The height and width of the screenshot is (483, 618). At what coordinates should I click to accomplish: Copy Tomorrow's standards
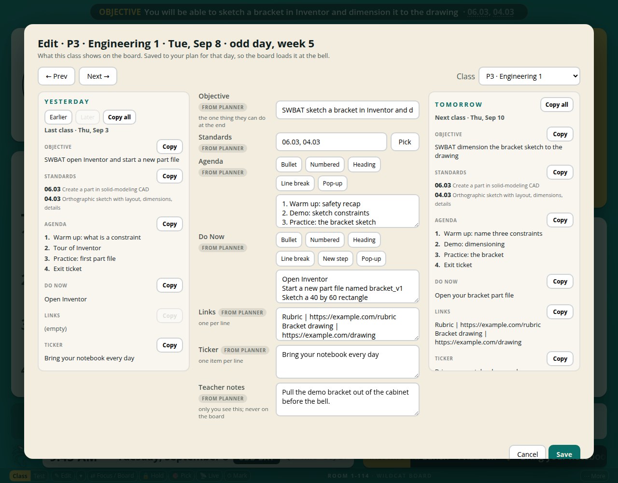click(560, 172)
